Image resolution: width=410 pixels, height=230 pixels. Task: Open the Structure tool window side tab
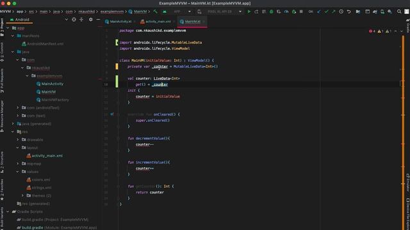click(2, 162)
